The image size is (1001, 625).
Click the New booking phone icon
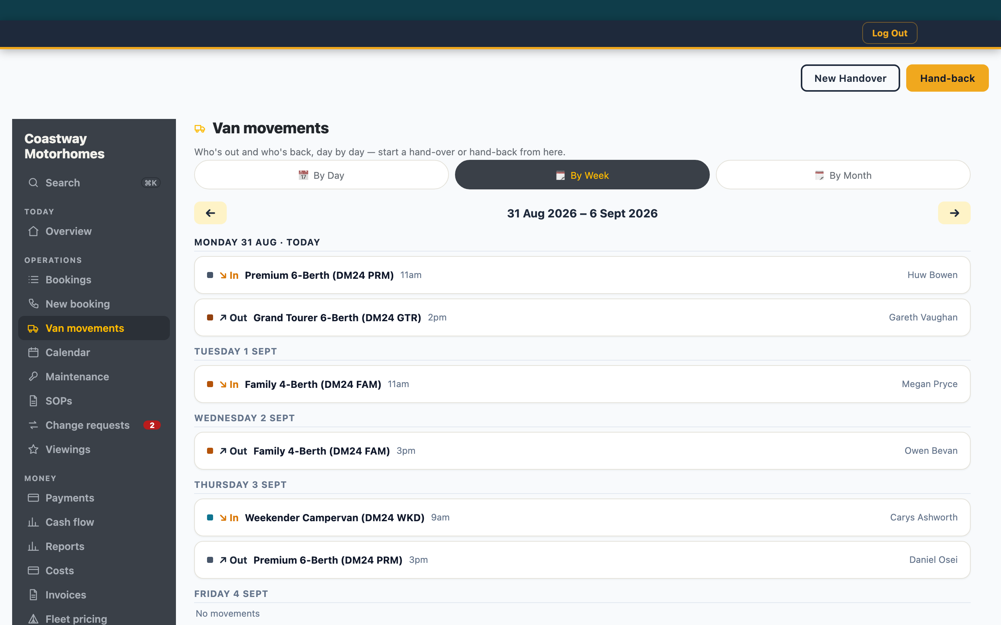pyautogui.click(x=33, y=304)
